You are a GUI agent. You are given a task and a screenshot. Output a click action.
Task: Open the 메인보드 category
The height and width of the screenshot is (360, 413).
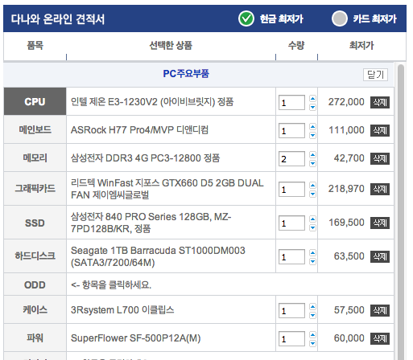35,129
